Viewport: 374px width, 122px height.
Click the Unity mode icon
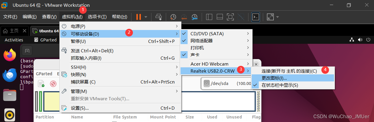point(241,17)
